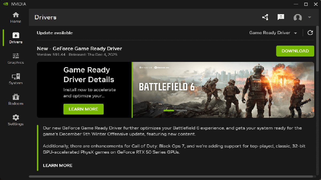Click the green DOWNLOAD button
321x180 pixels.
(295, 51)
